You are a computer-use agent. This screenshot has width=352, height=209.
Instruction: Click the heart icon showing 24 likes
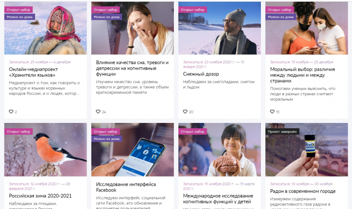(98, 112)
